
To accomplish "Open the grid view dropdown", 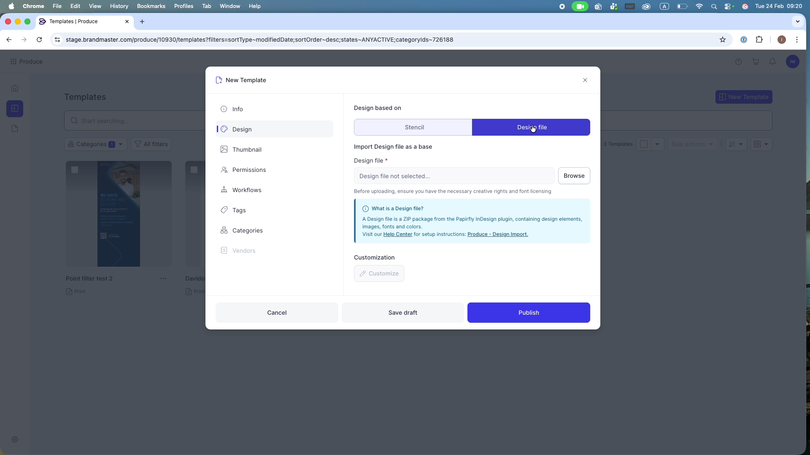I will coord(761,144).
